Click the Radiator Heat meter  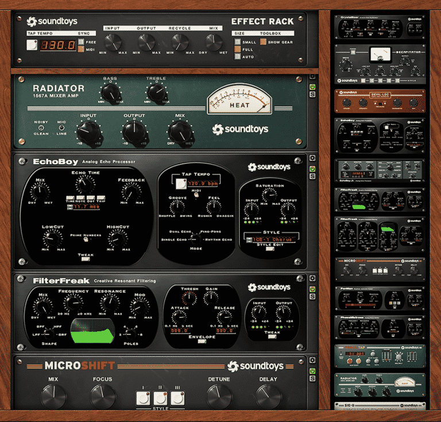[x=239, y=99]
